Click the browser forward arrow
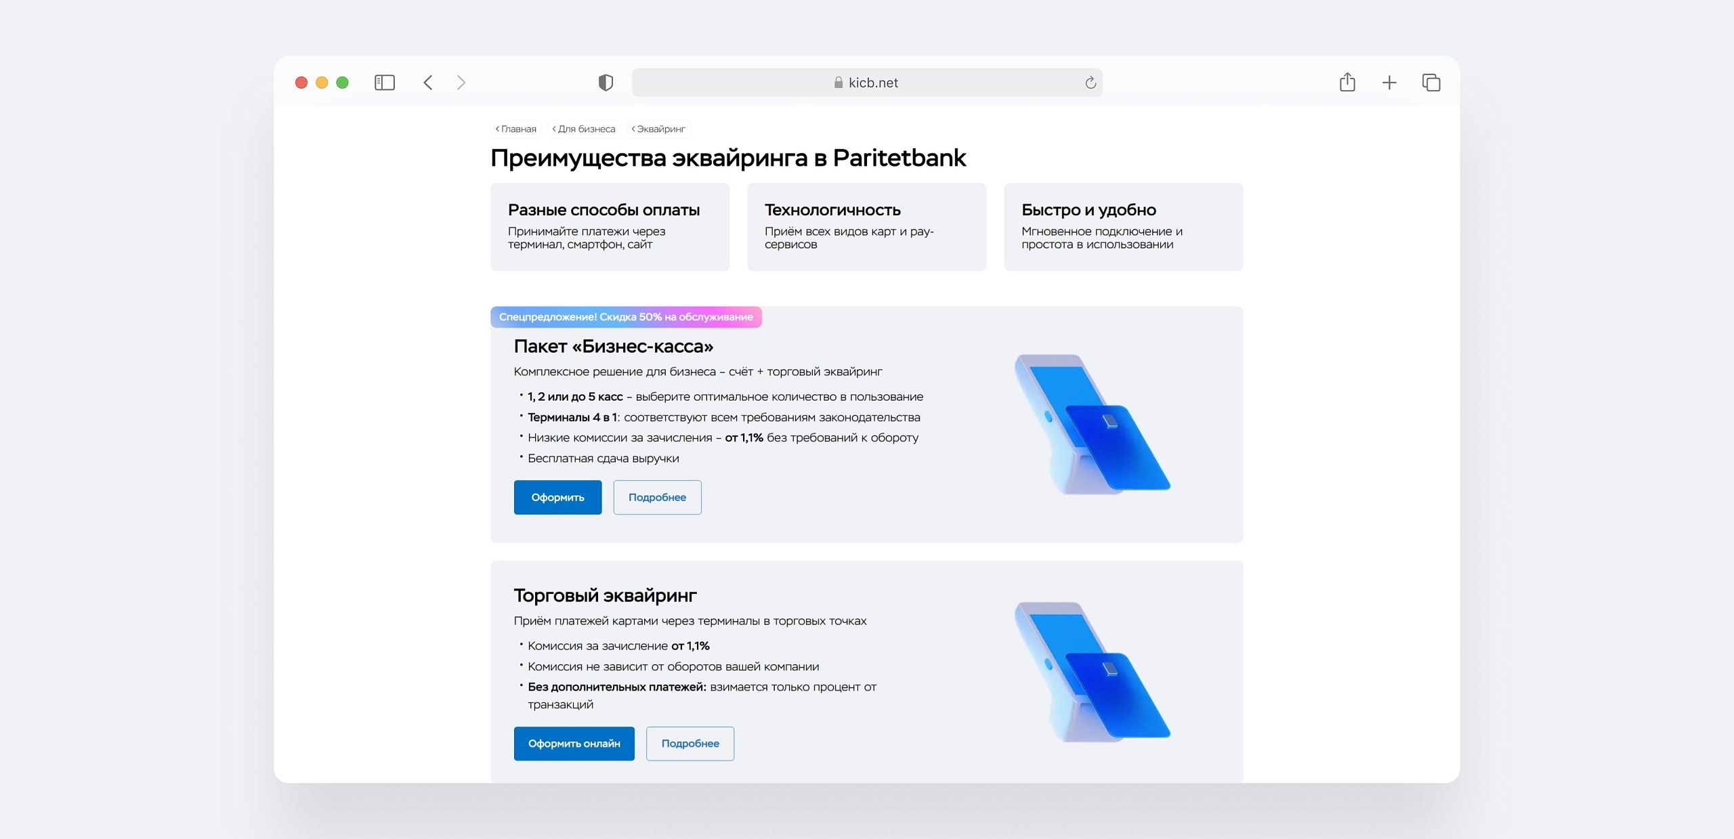This screenshot has width=1734, height=839. click(x=461, y=83)
